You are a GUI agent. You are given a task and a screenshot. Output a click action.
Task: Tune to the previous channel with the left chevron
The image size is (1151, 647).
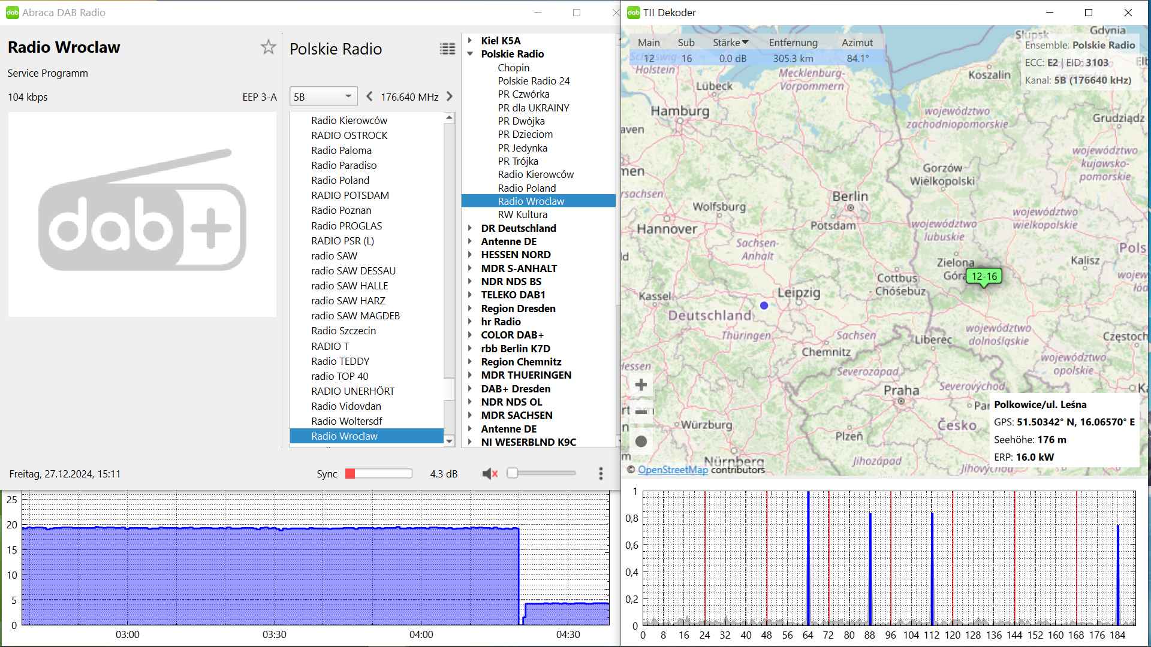[369, 96]
